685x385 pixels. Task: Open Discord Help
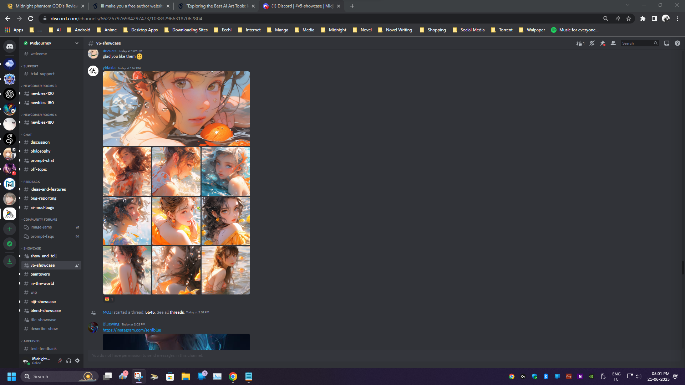pyautogui.click(x=678, y=43)
